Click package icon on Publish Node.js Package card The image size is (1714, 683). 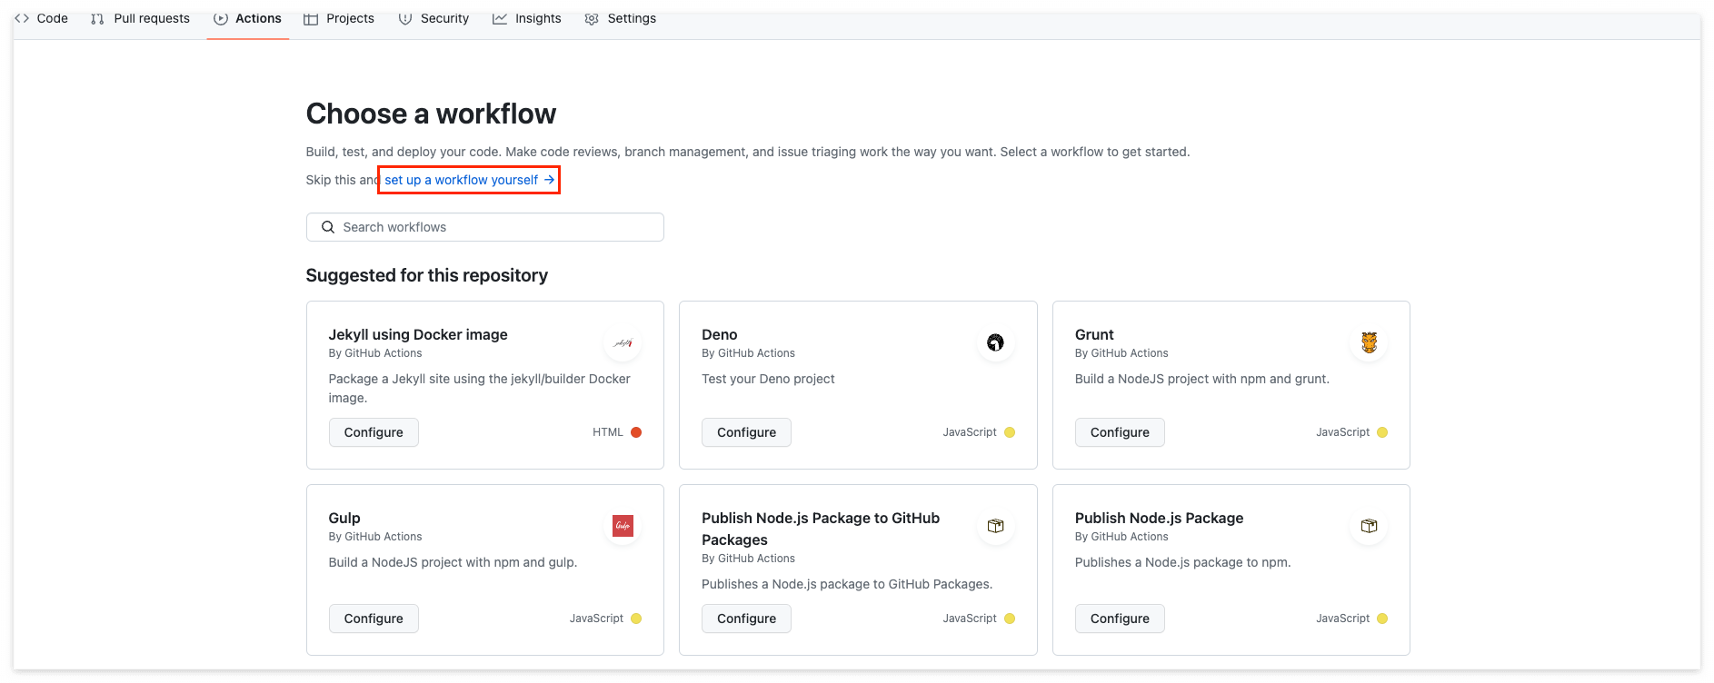(1370, 526)
